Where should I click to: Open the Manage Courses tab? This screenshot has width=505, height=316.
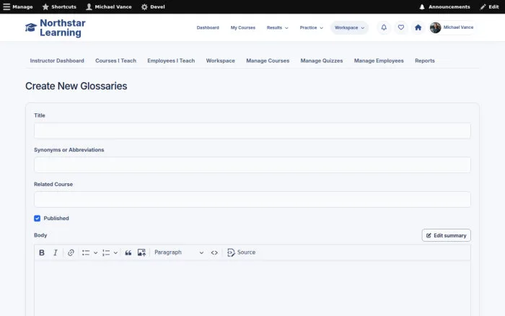(x=268, y=61)
